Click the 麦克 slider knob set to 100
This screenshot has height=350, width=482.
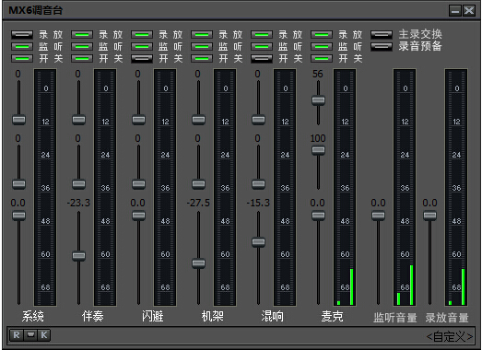[x=318, y=150]
